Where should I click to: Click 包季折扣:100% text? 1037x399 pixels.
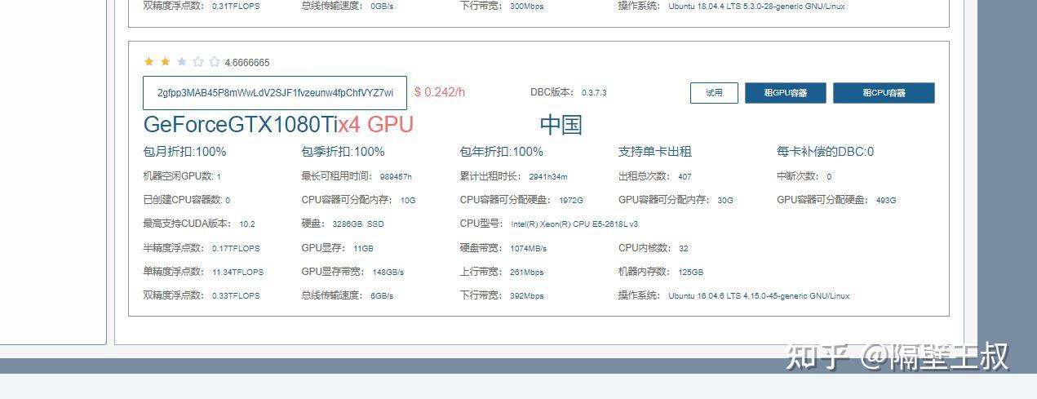coord(343,152)
